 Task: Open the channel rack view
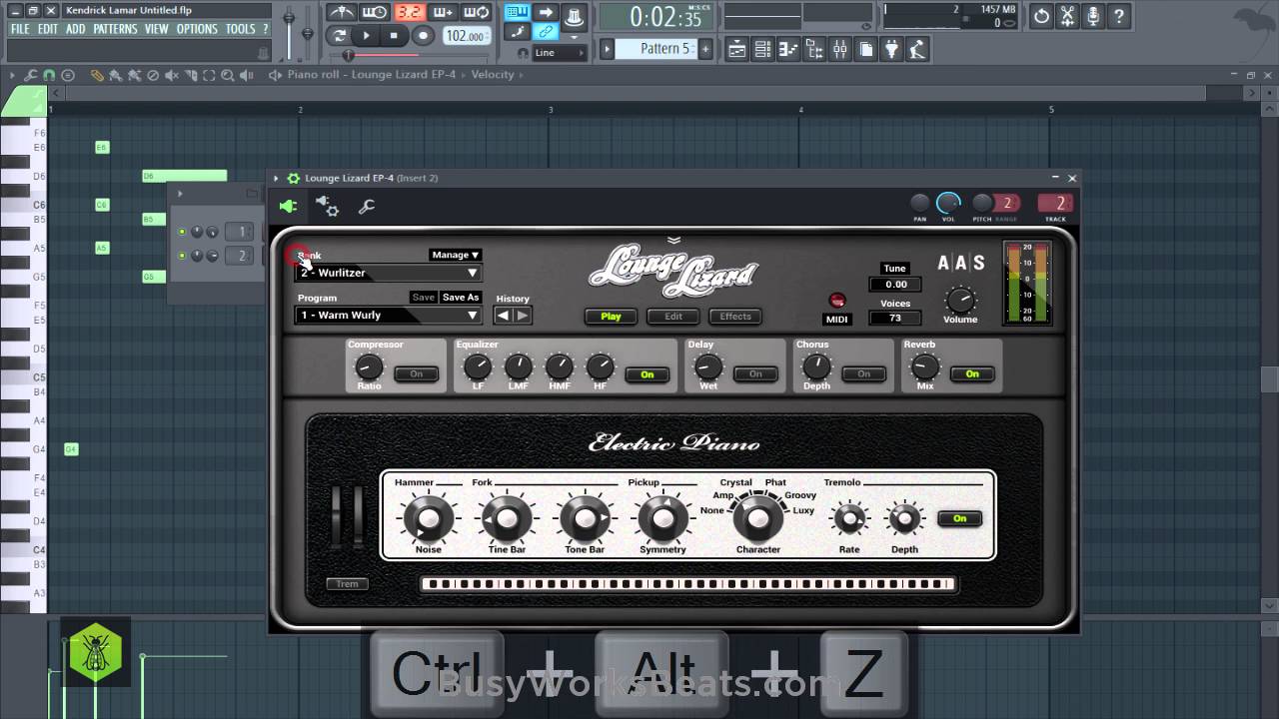coord(762,49)
